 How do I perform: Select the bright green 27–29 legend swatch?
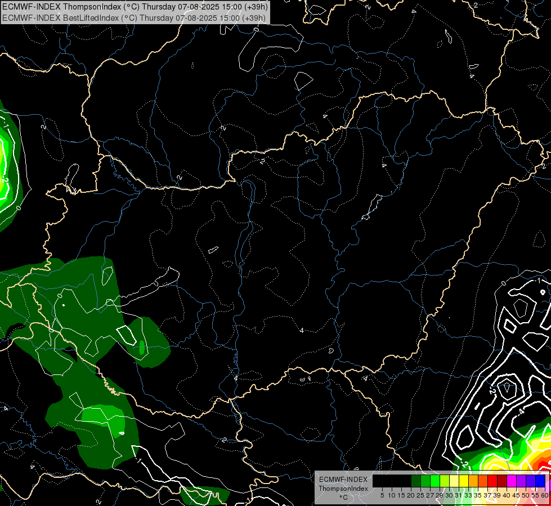[435, 481]
